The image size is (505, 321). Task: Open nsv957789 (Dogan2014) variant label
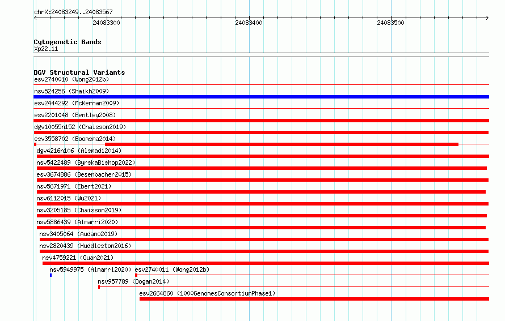134,281
